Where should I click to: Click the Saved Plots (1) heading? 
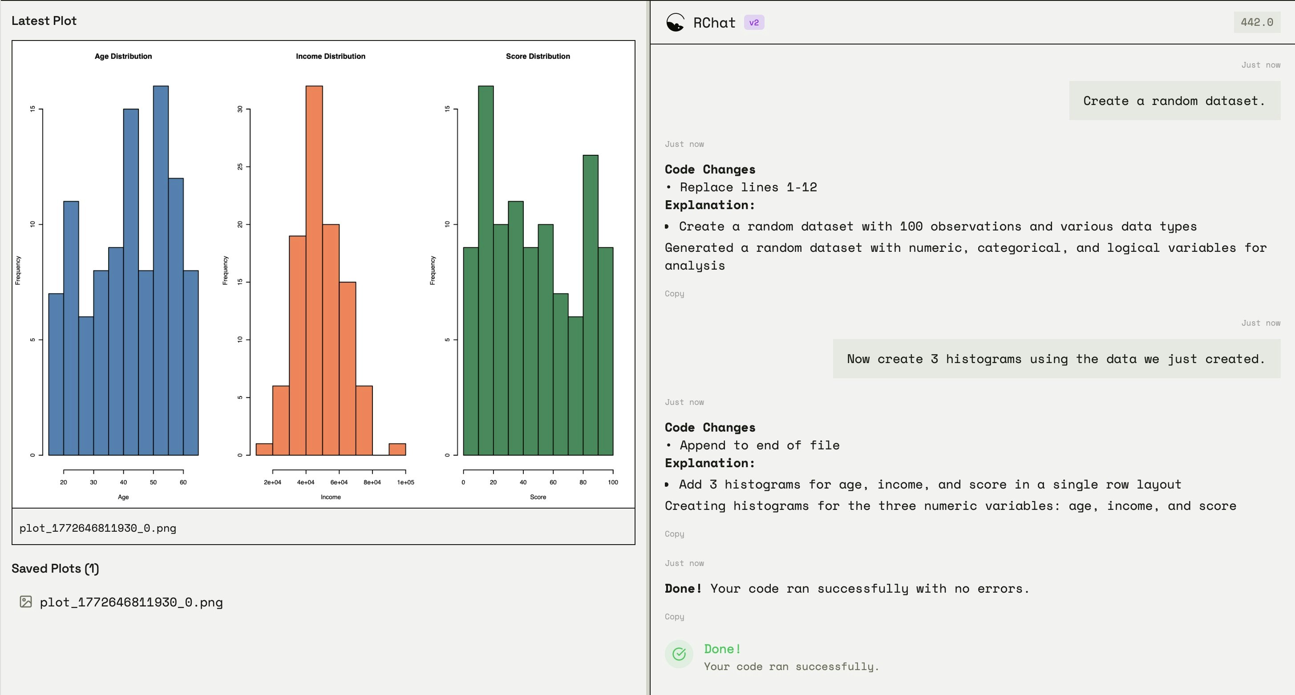pos(55,568)
